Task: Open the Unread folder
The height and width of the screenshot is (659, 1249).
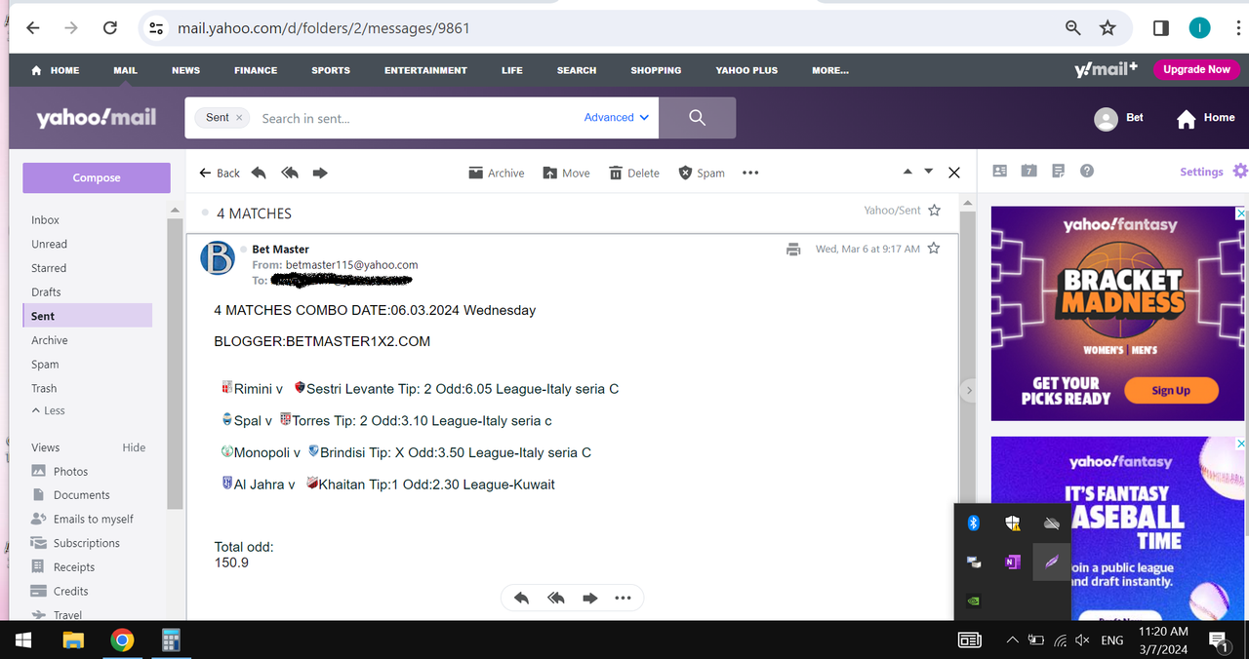Action: (49, 244)
